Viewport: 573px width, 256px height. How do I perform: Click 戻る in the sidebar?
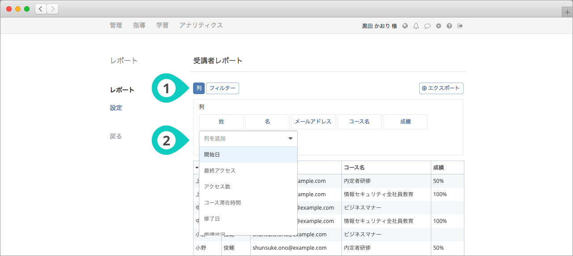pyautogui.click(x=116, y=136)
